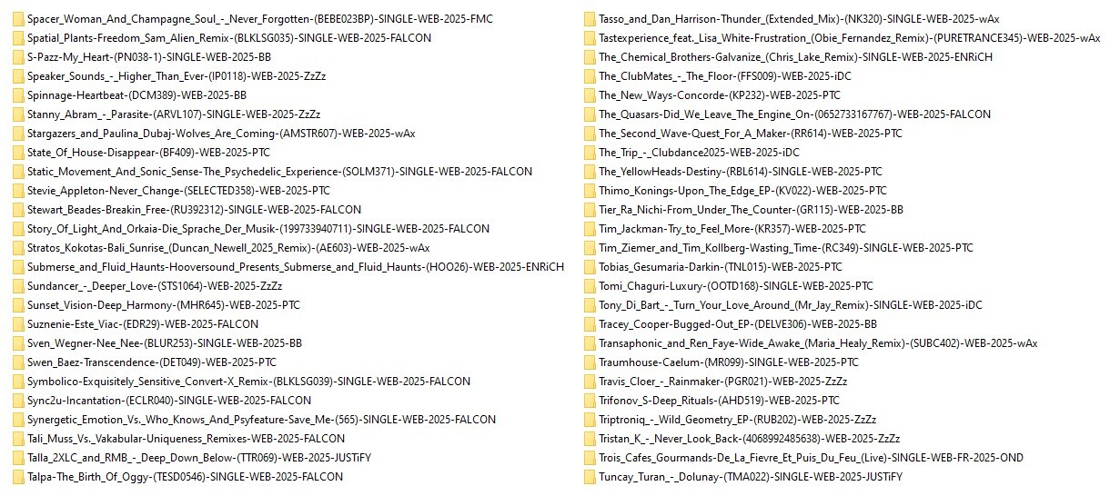This screenshot has height=496, width=1120.
Task: Select The_Second_Wave-Quest_For_A_Maker folder name
Action: 751,133
